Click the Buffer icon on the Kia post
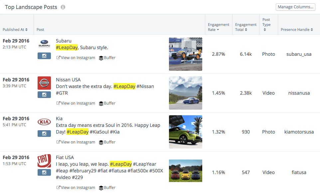Viewport: 320px width, 193px height. [x=101, y=143]
